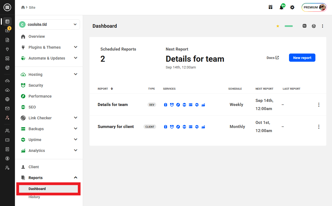The width and height of the screenshot is (332, 206).
Task: Open the coolsite.tld site selector dropdown
Action: tap(49, 24)
